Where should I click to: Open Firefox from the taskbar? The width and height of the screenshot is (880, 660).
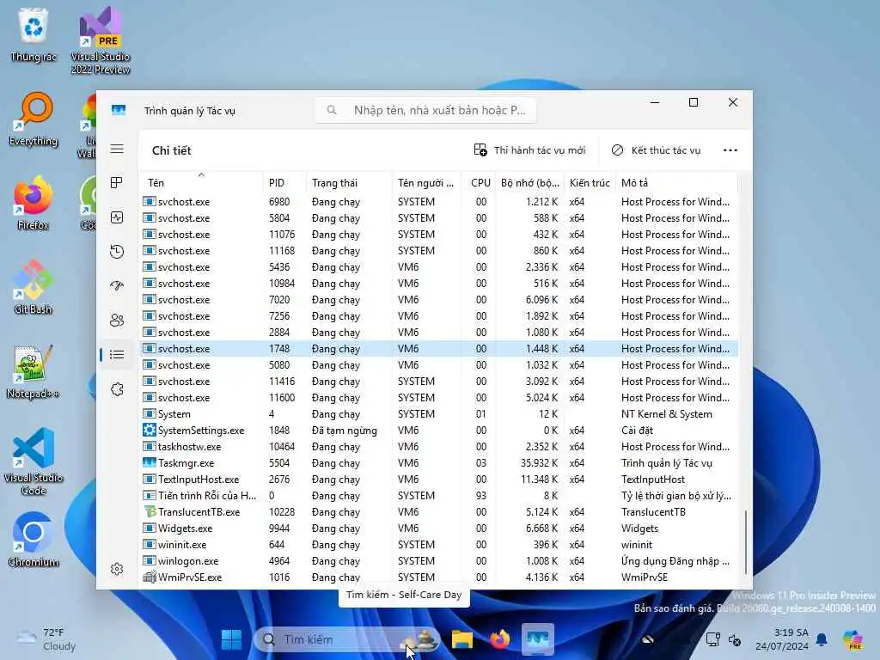(499, 639)
